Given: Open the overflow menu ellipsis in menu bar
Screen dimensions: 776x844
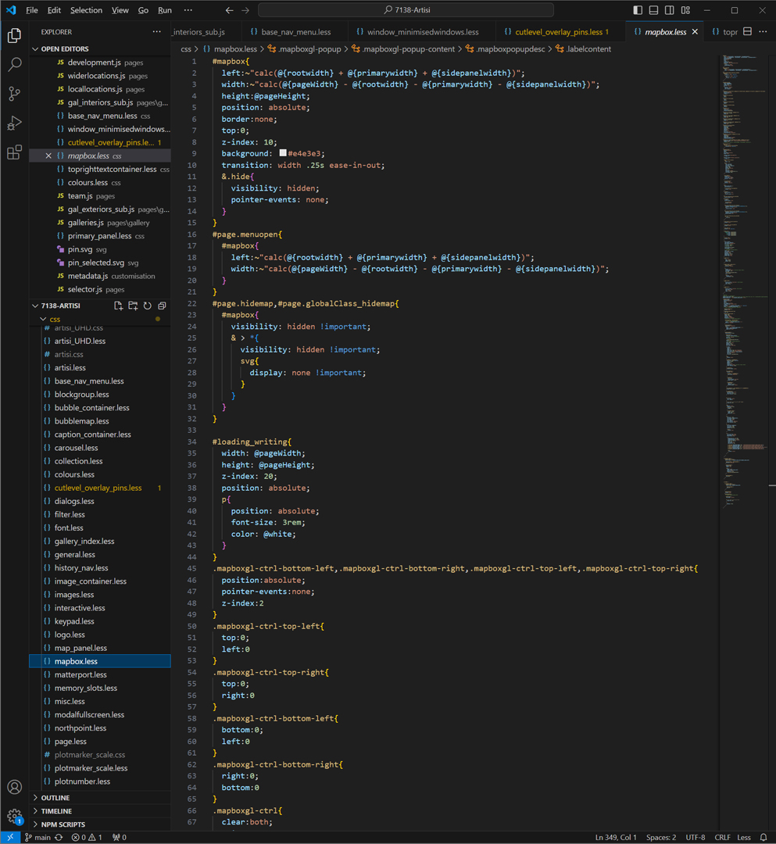Looking at the screenshot, I should click(188, 10).
